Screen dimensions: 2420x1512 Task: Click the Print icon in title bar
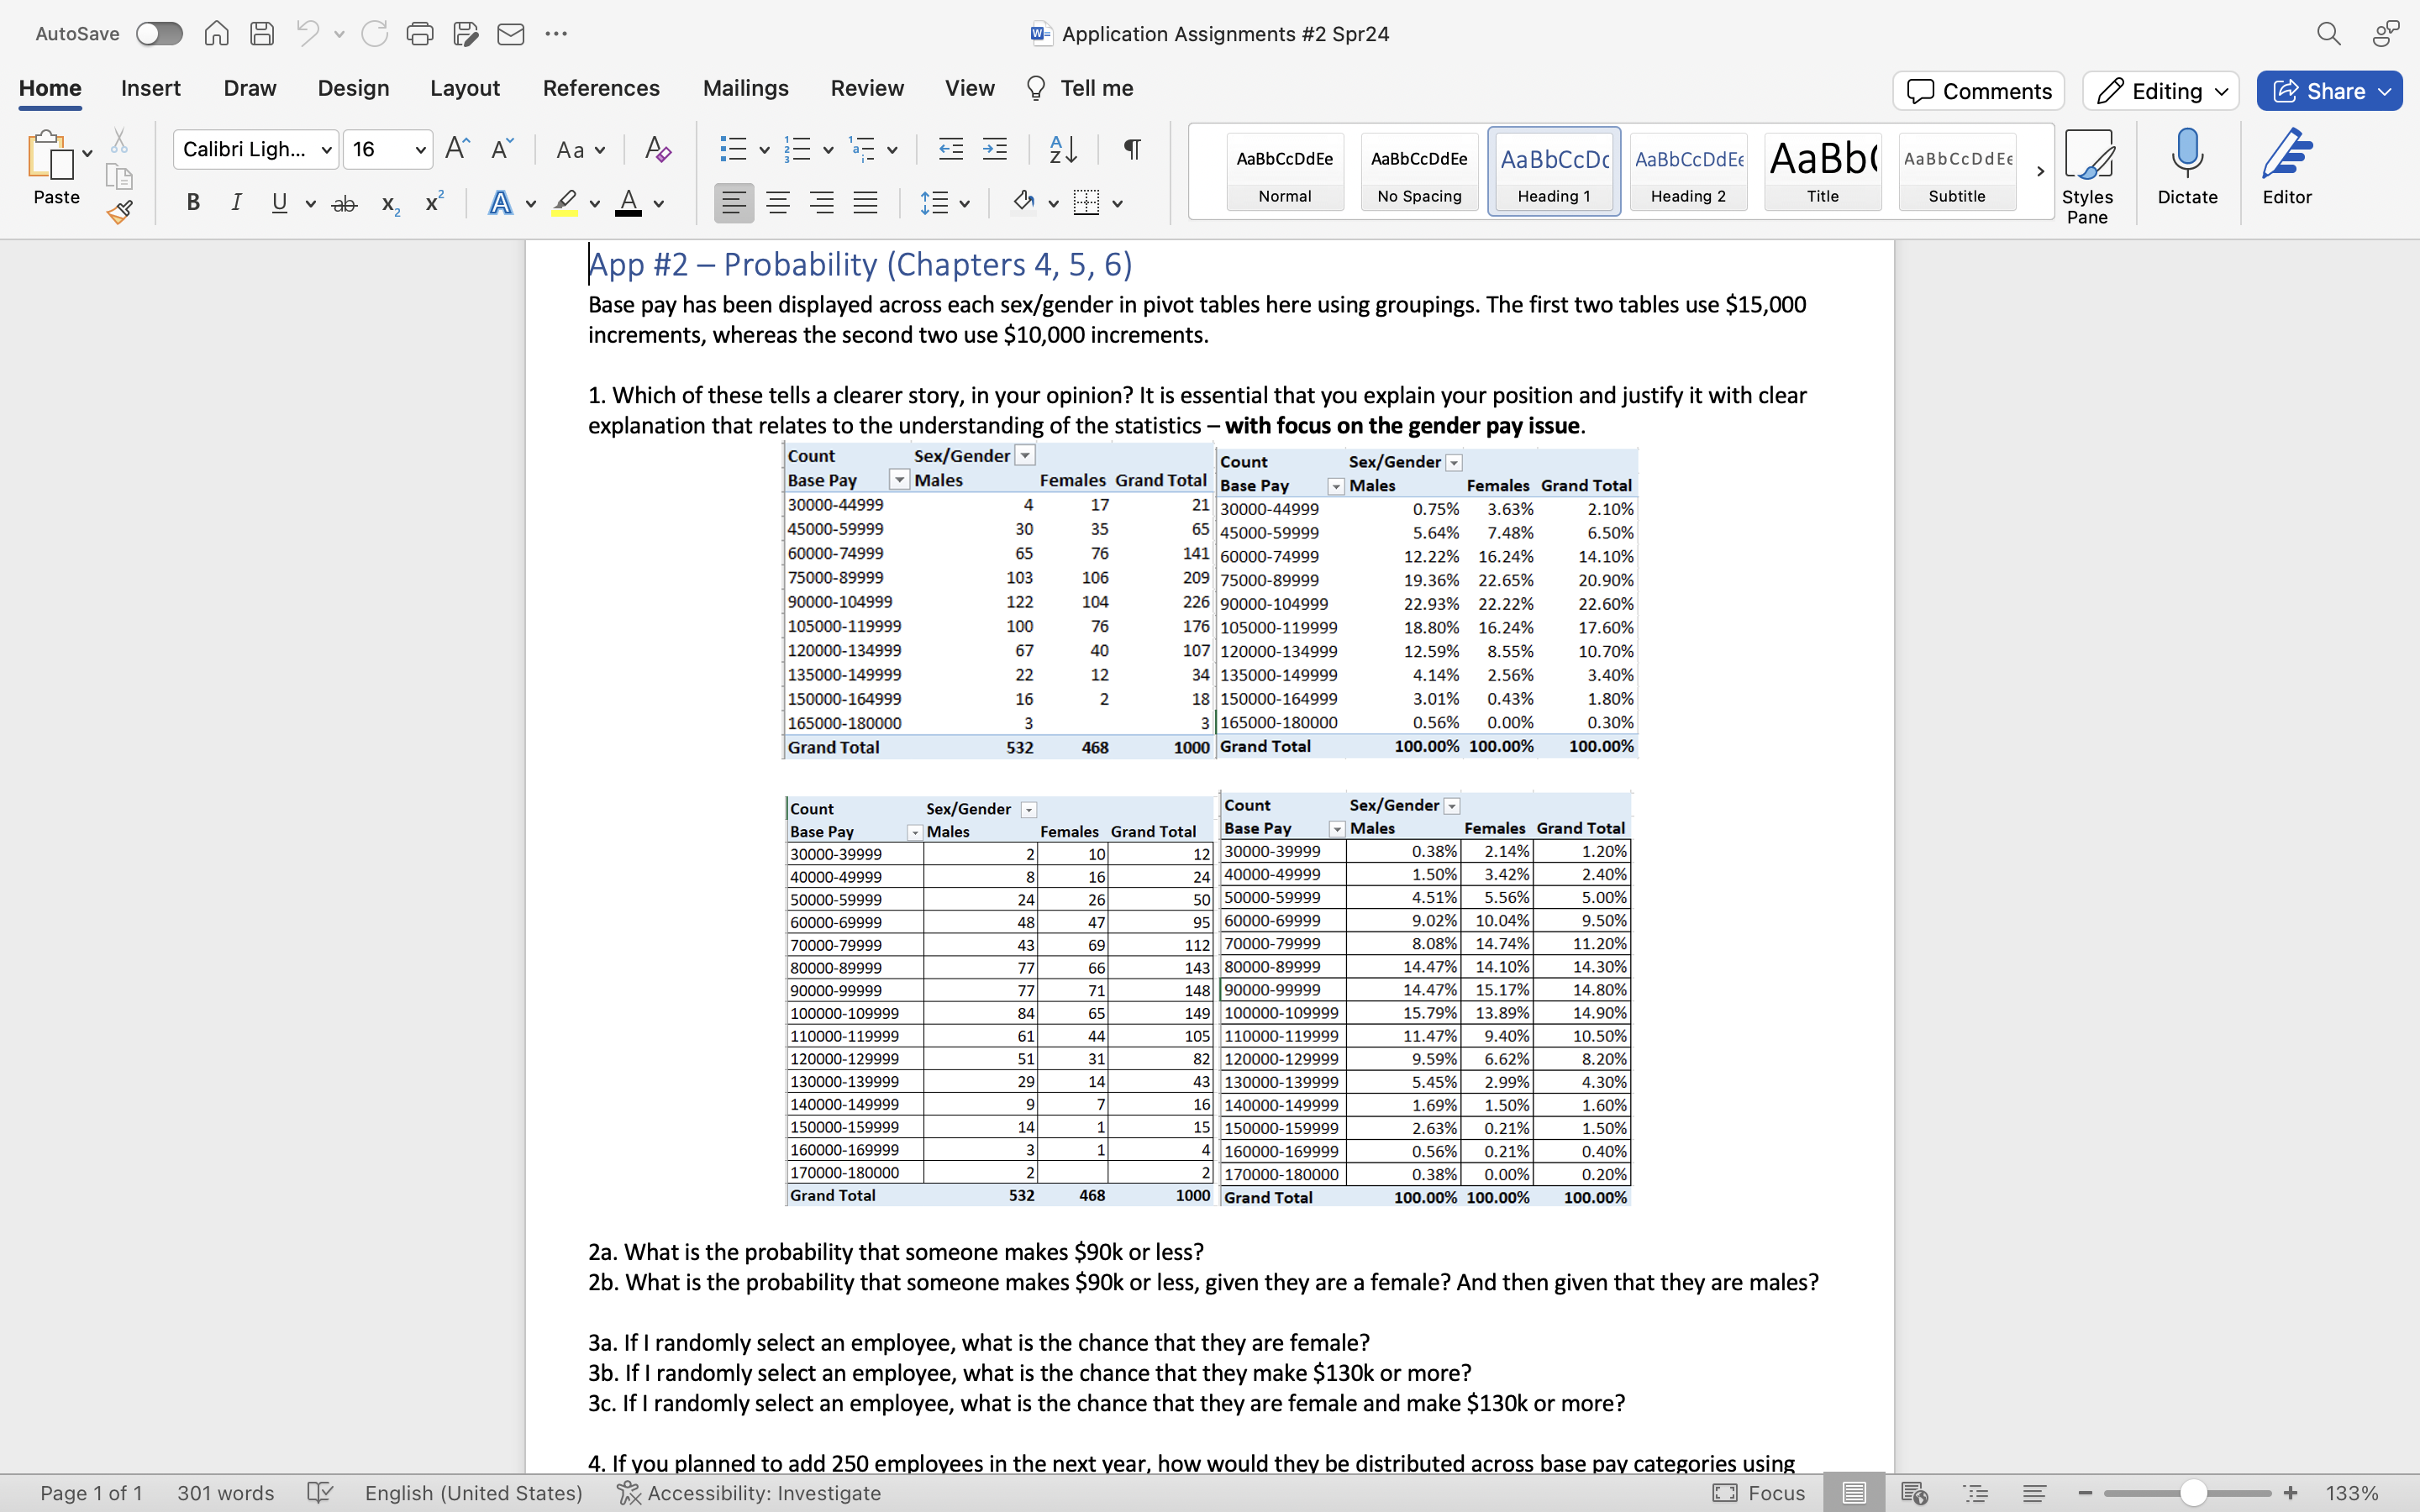[420, 34]
